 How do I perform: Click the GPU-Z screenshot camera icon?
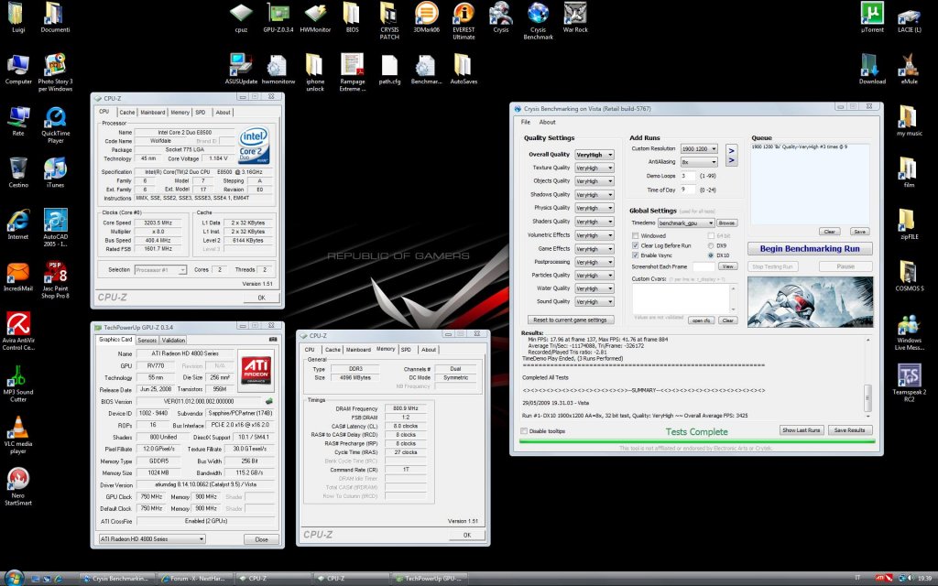click(273, 340)
